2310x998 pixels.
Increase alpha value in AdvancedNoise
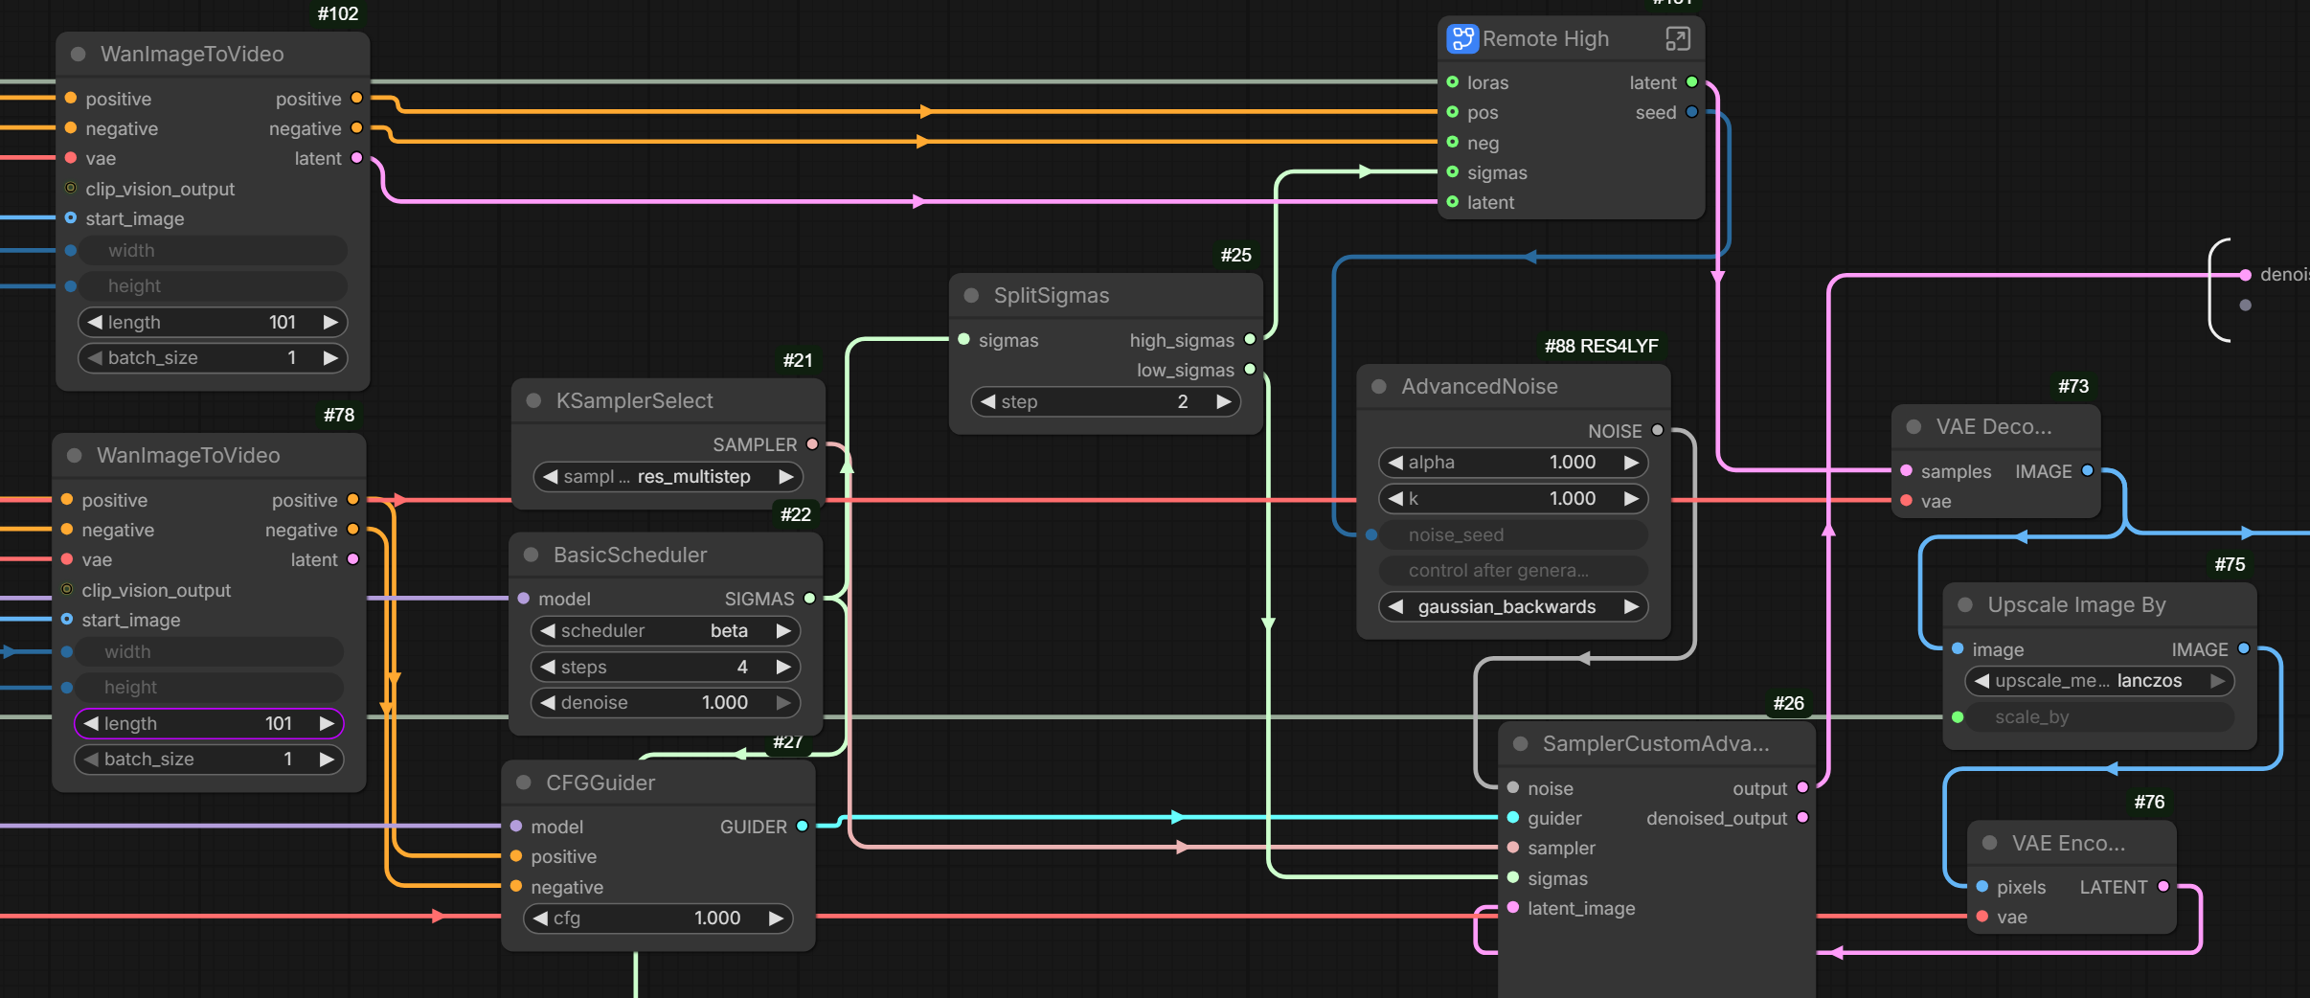pyautogui.click(x=1632, y=463)
